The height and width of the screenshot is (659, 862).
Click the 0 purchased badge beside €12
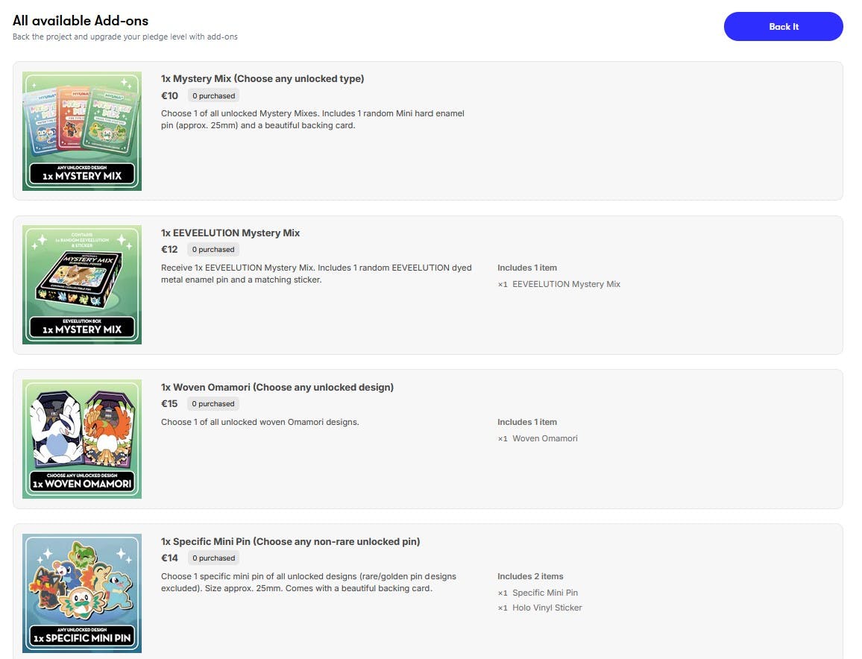[x=213, y=250]
